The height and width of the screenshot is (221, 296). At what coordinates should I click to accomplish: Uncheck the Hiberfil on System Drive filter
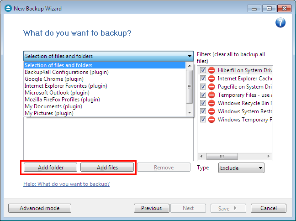(x=203, y=70)
